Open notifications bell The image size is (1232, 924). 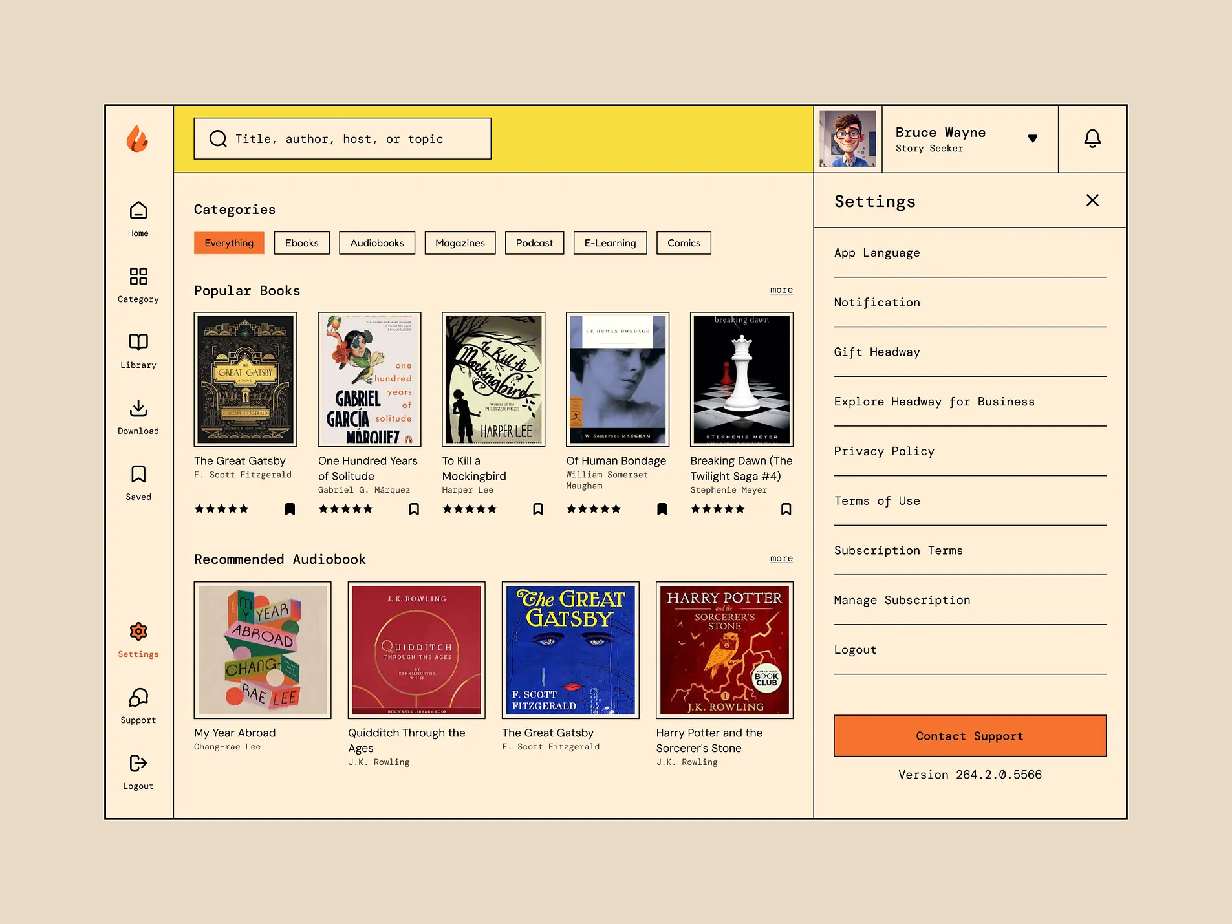(1092, 138)
